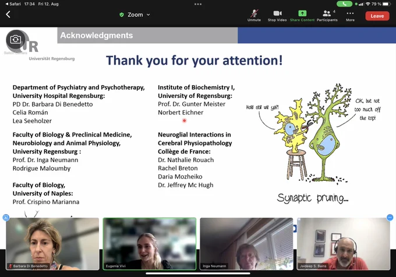396x277 pixels.
Task: Unmute the microphone
Action: [254, 15]
